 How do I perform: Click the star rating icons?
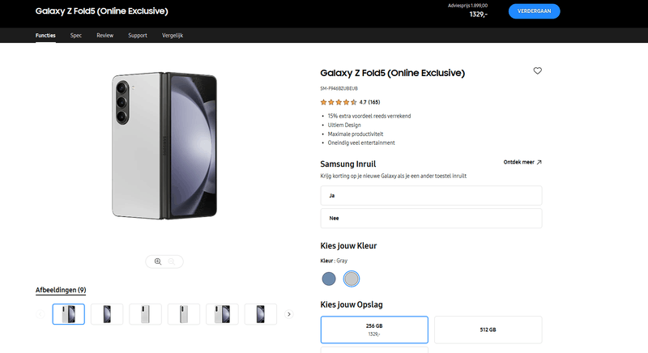click(x=338, y=102)
